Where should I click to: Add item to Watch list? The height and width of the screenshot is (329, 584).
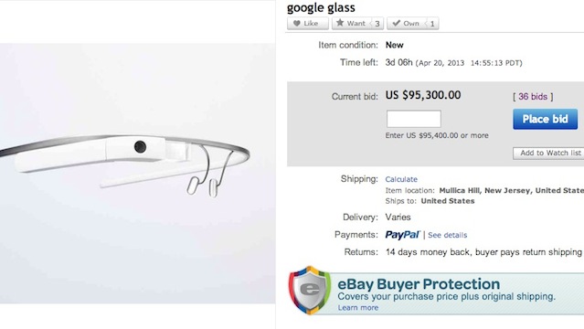pos(548,154)
